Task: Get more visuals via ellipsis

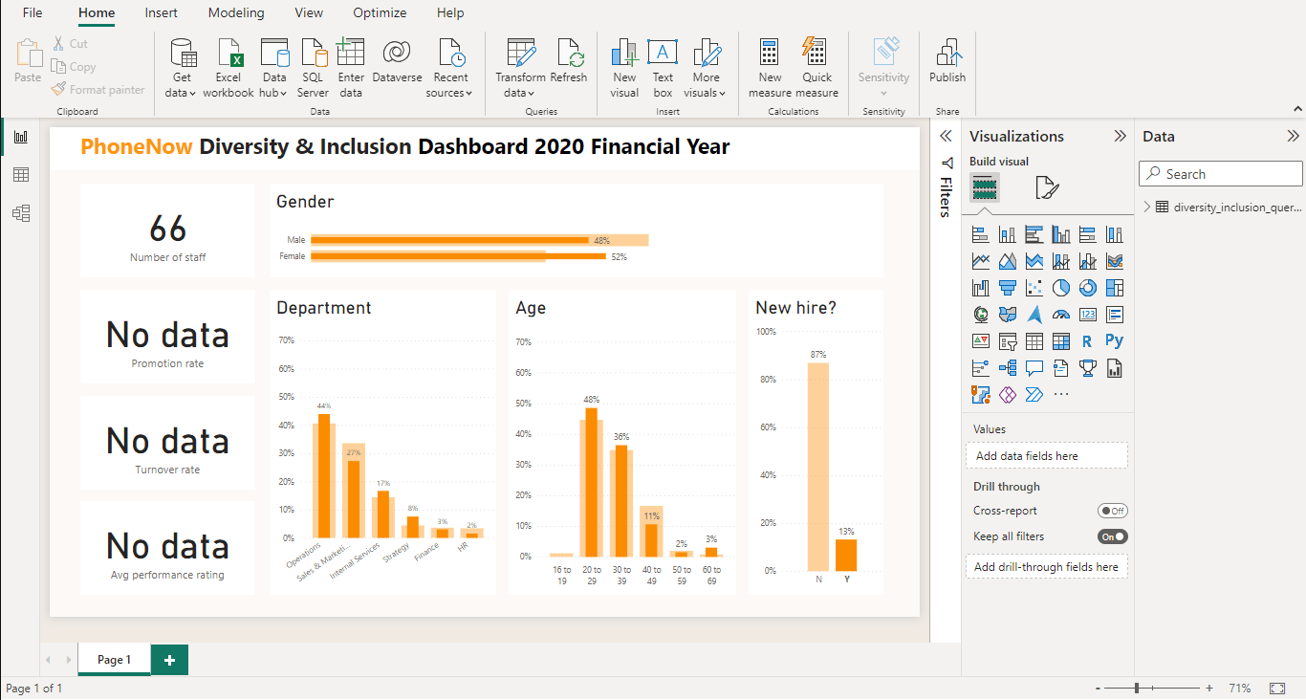Action: pyautogui.click(x=1061, y=395)
